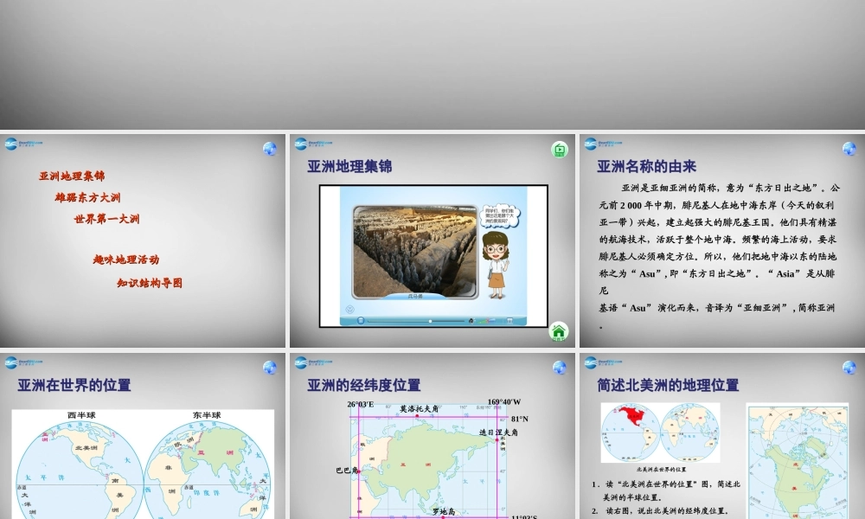The height and width of the screenshot is (519, 865).
Task: Click the globe icon on the menu slide
Action: 270,149
